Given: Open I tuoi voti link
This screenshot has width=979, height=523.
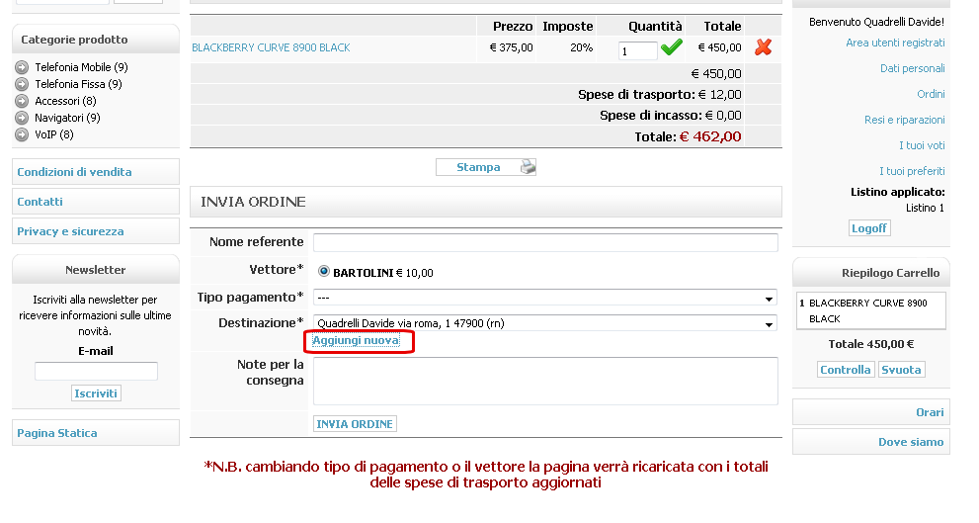Looking at the screenshot, I should pyautogui.click(x=922, y=145).
